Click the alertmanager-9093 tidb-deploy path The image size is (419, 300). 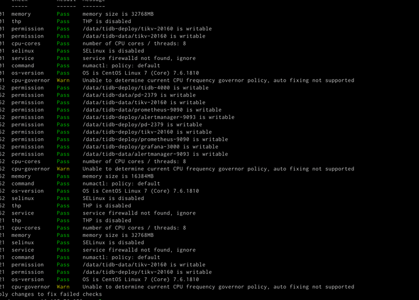(x=139, y=118)
